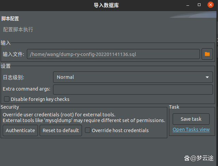This screenshot has height=166, width=218.
Task: Open folder browser for input file
Action: 207,54
